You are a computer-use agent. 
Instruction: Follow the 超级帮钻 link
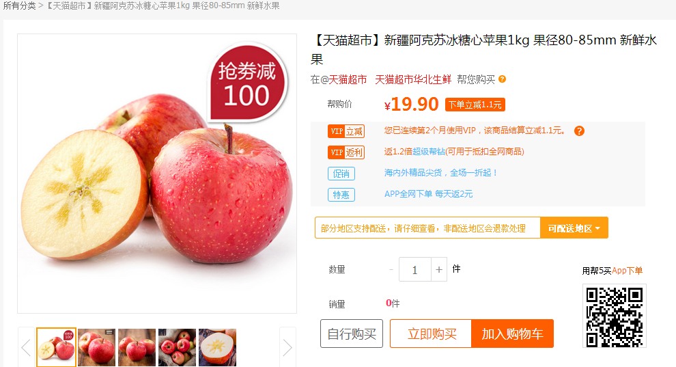coord(429,151)
